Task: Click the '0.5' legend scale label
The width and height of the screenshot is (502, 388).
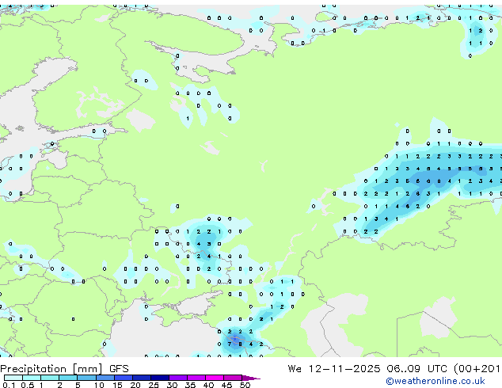Action: click(28, 385)
